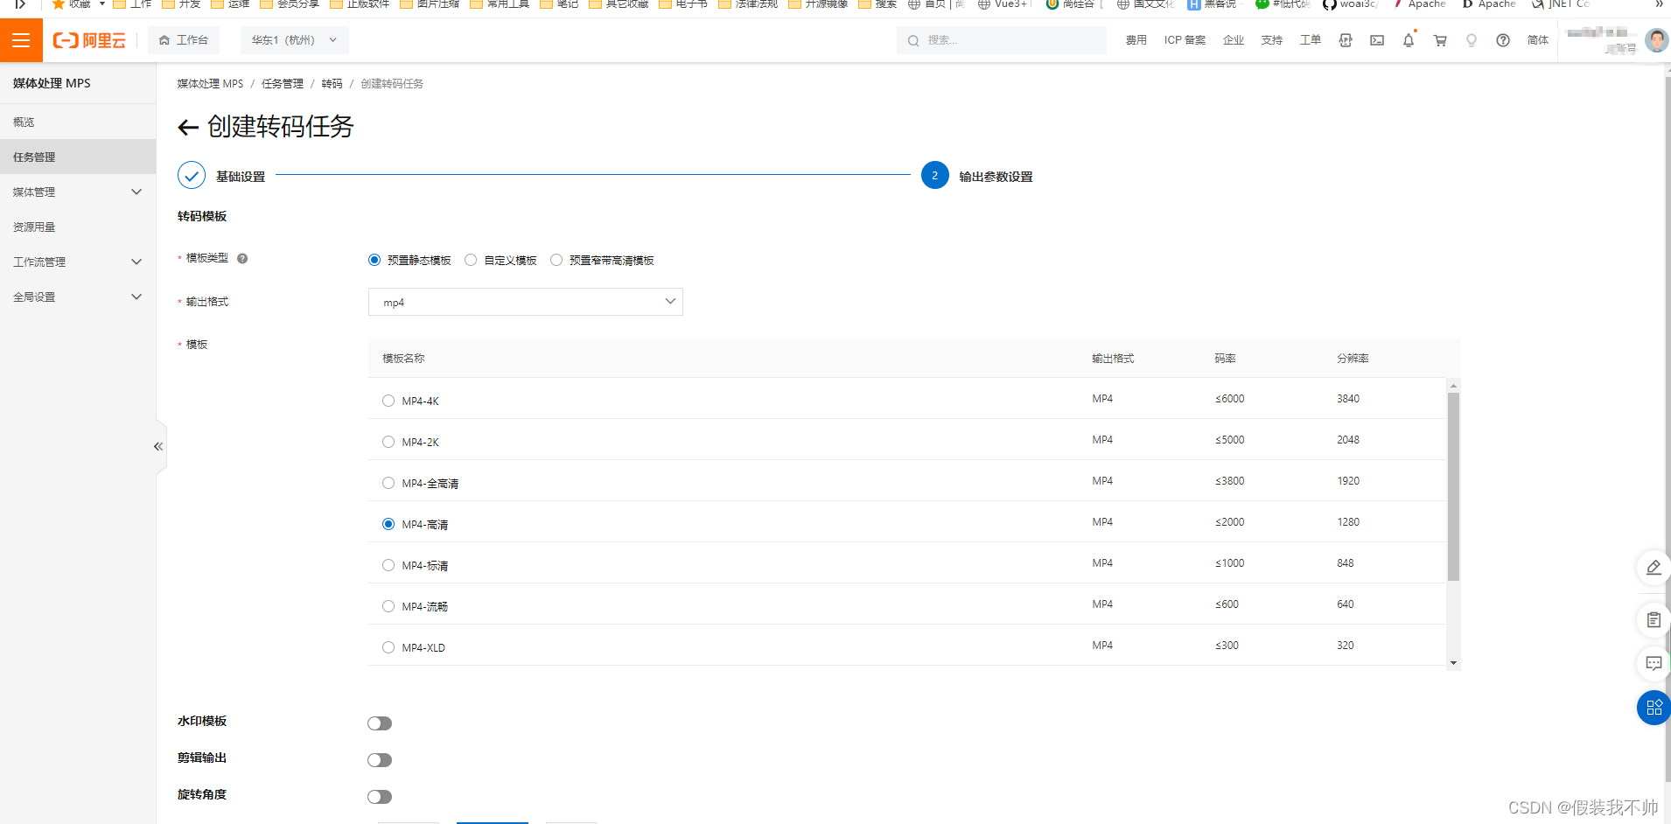1671x824 pixels.
Task: Open the 华东1（杭州）region selector
Action: [x=294, y=39]
